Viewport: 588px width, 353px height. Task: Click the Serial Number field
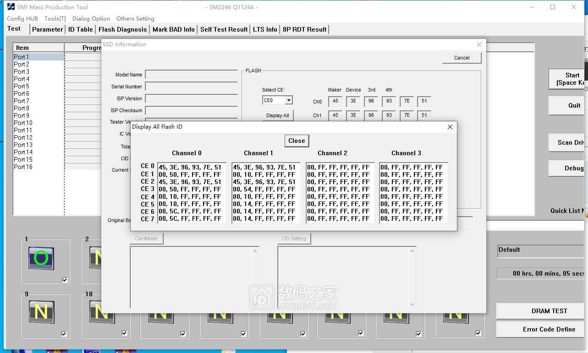pos(191,87)
